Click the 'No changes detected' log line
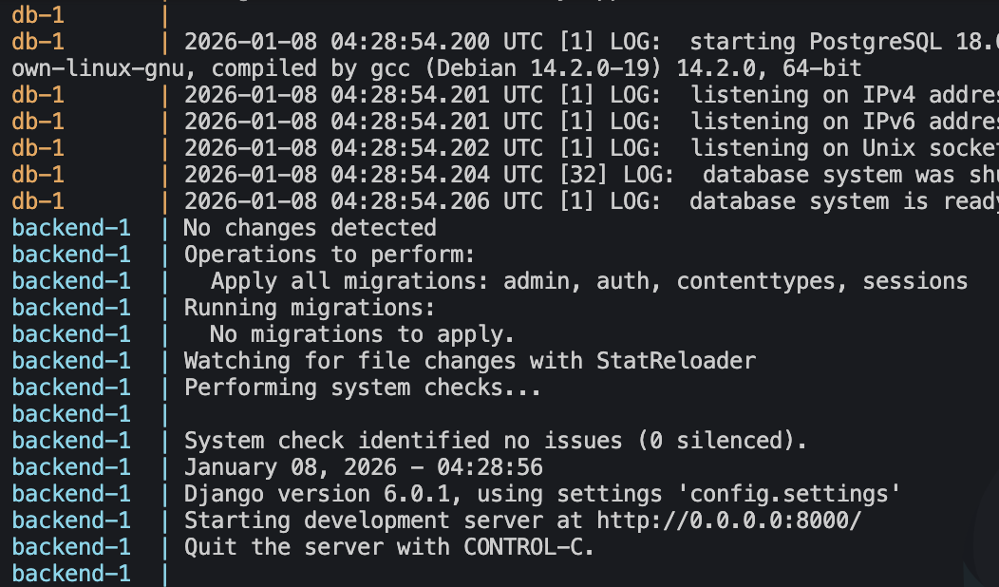 coord(310,228)
